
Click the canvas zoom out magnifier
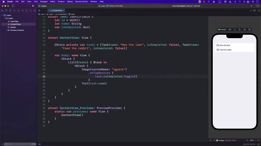click(x=247, y=140)
